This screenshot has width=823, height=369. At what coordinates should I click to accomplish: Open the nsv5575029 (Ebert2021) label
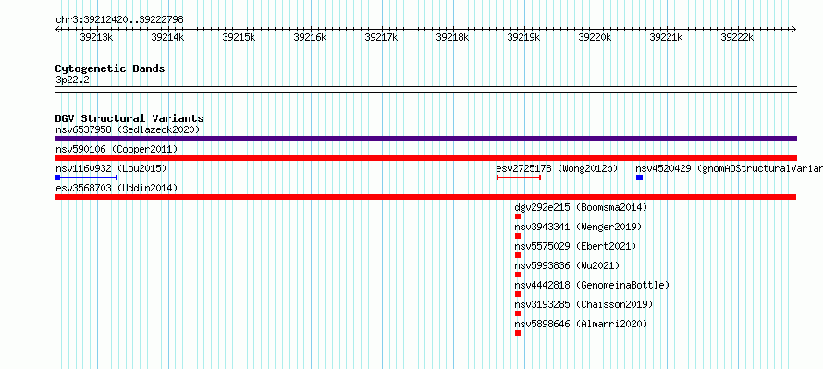click(x=575, y=246)
